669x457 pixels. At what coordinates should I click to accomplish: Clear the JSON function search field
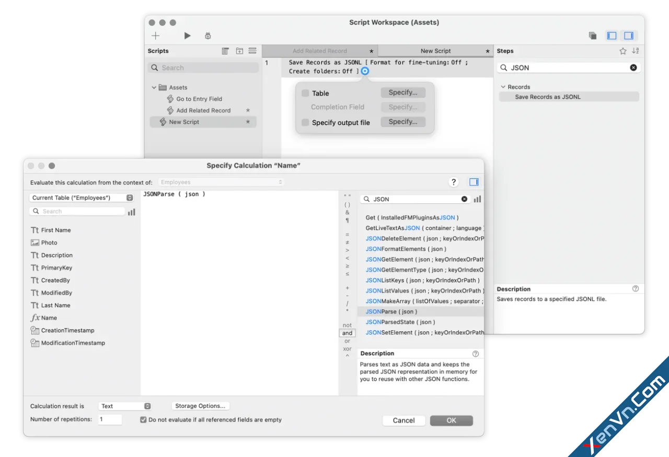464,199
